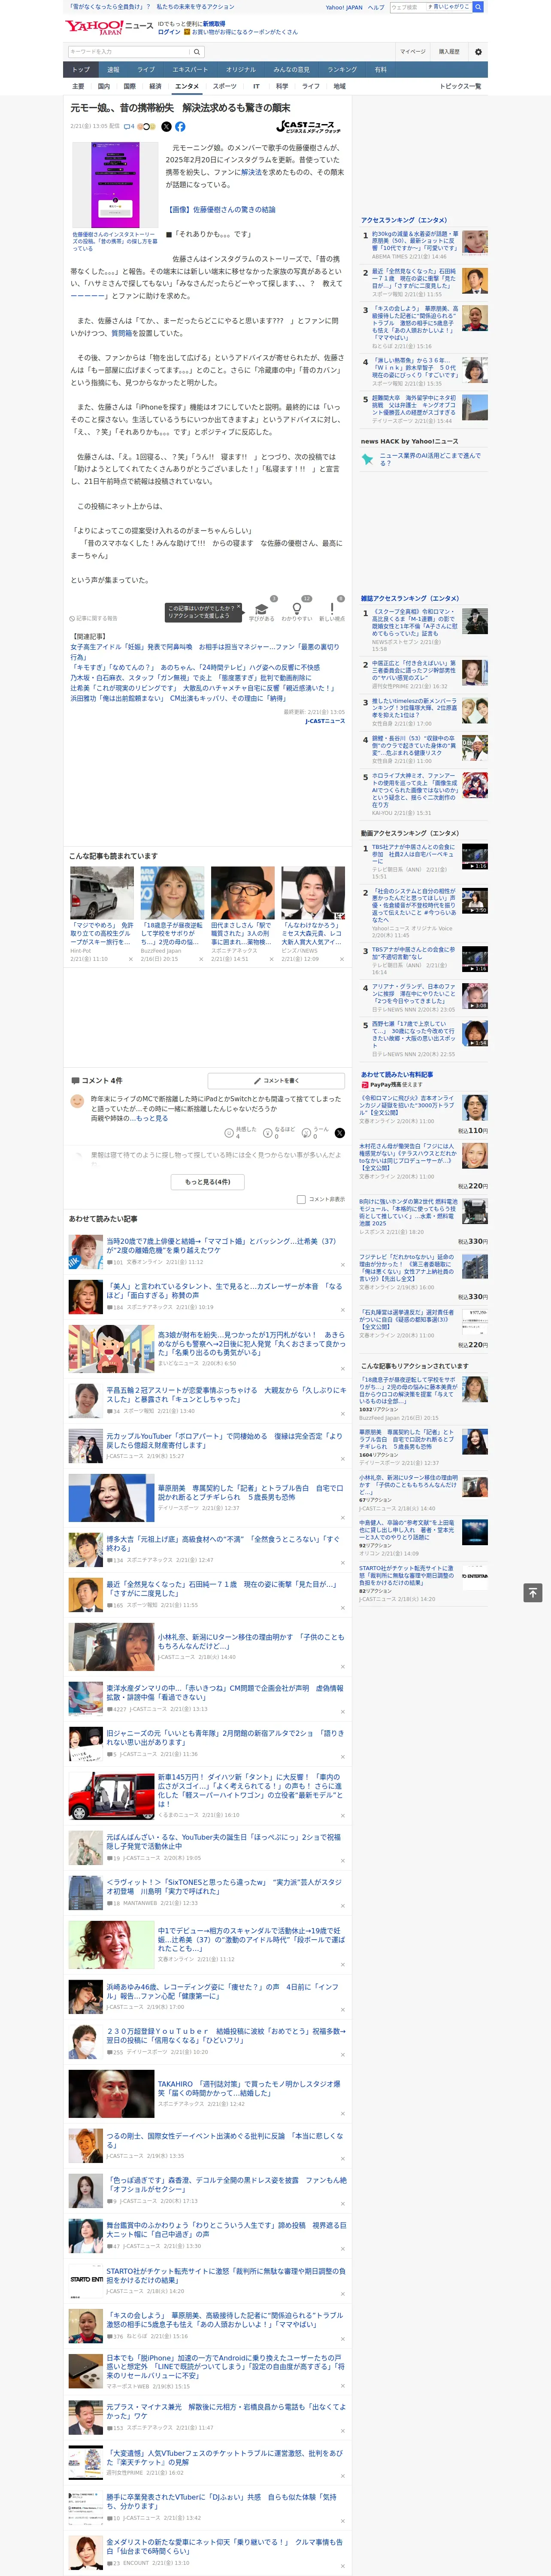Image resolution: width=551 pixels, height=2576 pixels.
Task: Select the エンタメ category tab
Action: pos(187,87)
